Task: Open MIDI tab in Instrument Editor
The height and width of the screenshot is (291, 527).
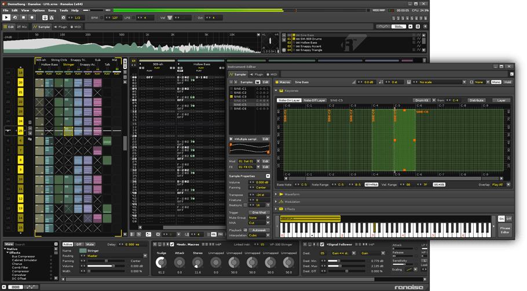Action: pyautogui.click(x=272, y=74)
